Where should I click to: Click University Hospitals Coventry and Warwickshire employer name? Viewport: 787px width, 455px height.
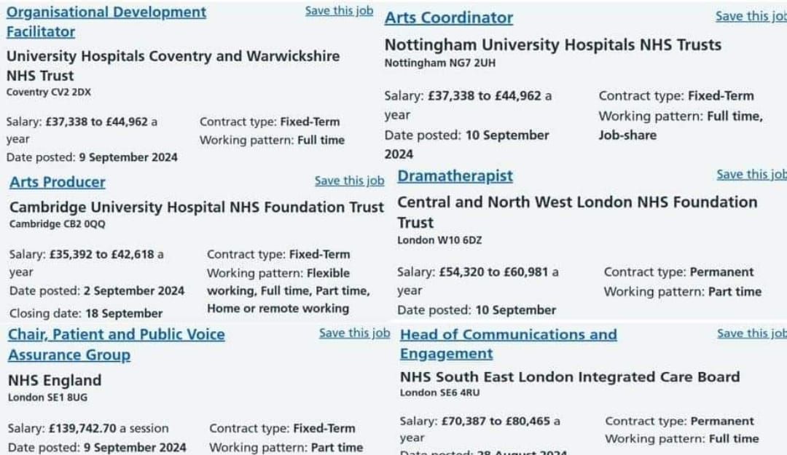point(173,56)
